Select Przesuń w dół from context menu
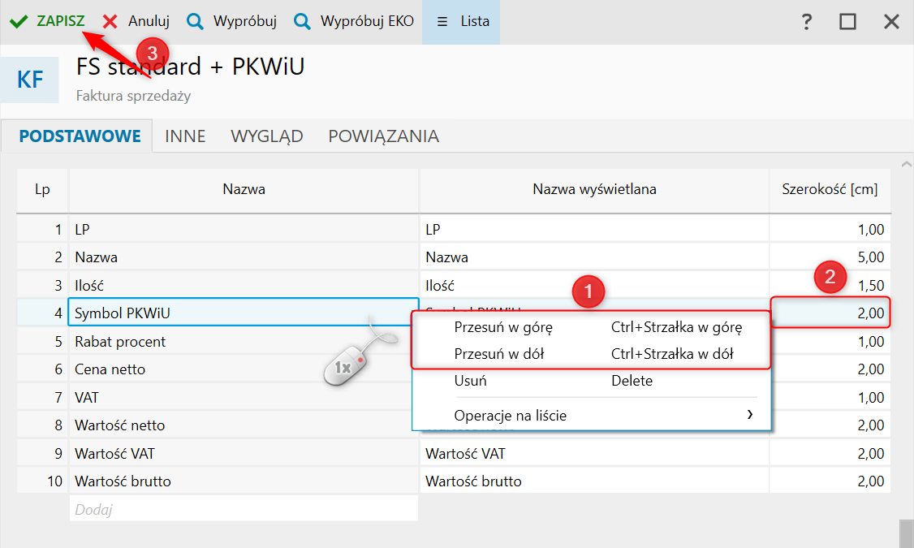This screenshot has height=548, width=914. point(499,354)
